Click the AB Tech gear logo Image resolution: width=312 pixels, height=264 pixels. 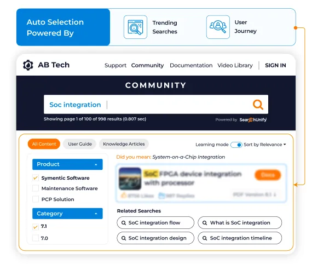pos(28,65)
